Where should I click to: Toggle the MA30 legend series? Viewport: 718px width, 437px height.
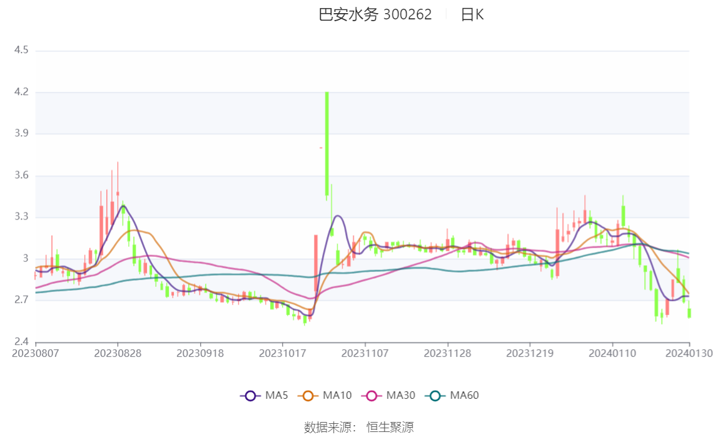[x=388, y=395]
